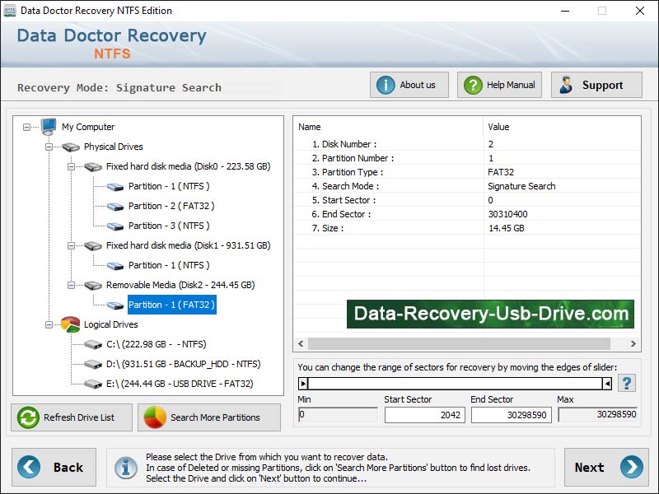Click the Support person icon

coord(567,84)
